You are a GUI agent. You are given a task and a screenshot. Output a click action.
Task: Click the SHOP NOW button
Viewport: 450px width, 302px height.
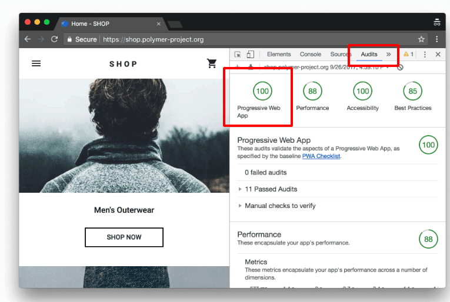pos(124,237)
